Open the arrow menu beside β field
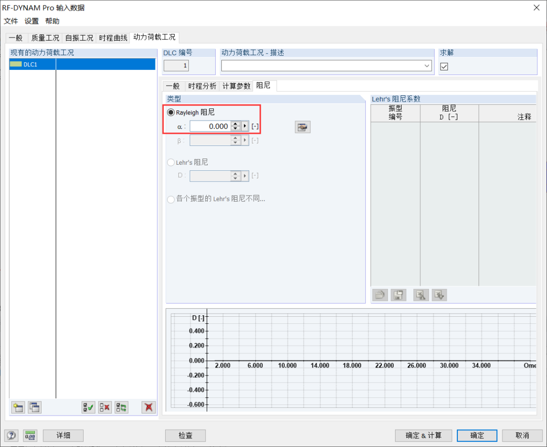 (245, 140)
